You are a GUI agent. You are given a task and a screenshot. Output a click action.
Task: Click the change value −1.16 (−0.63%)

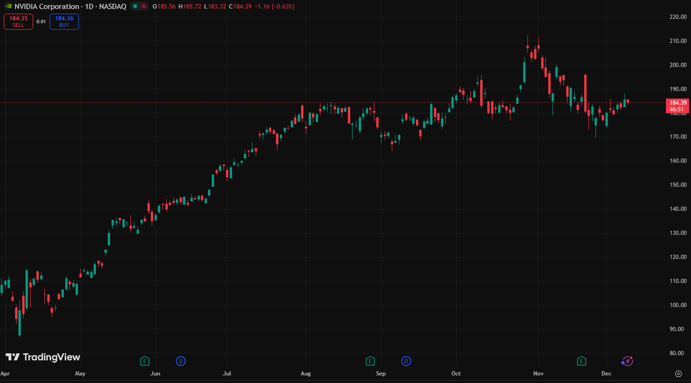[275, 6]
